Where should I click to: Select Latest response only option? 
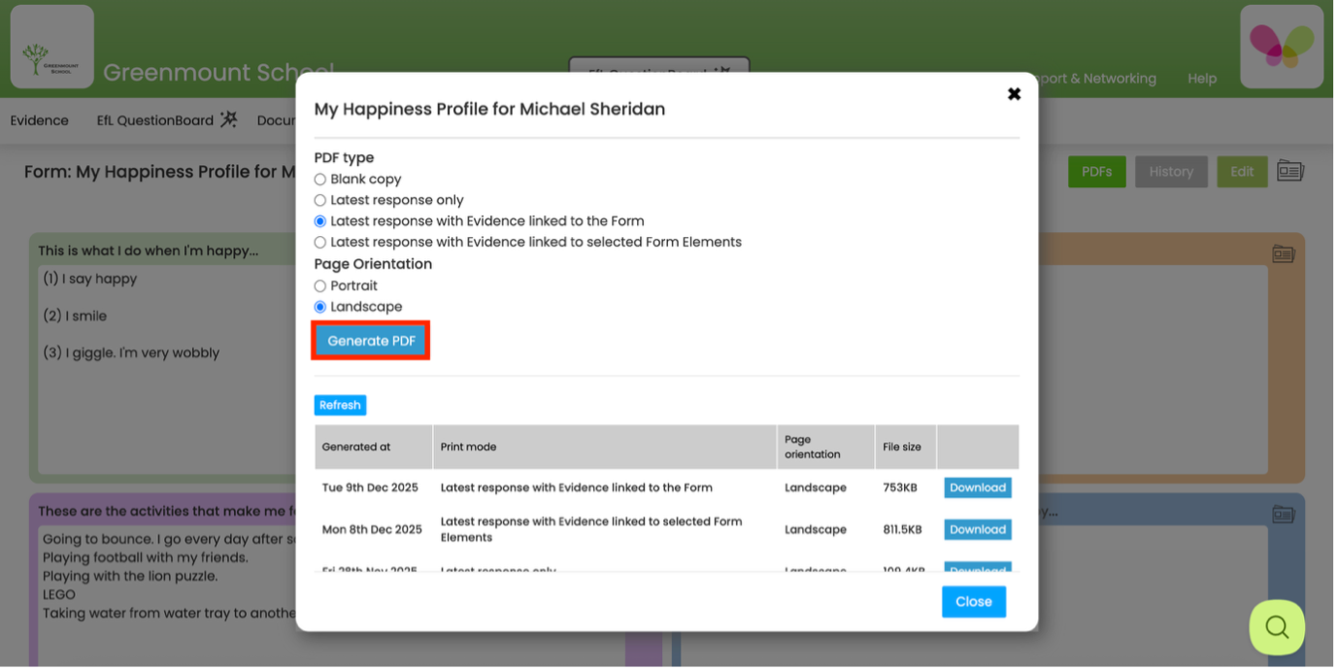320,199
